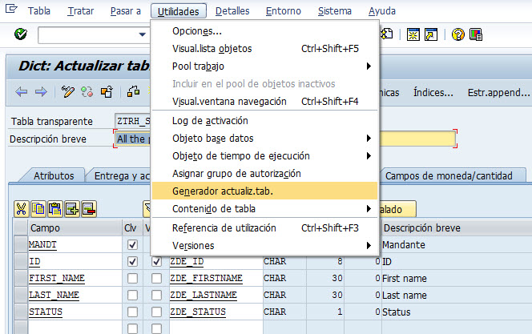This screenshot has height=334, width=532.
Task: Insert row with the green plus icon
Action: [72, 208]
